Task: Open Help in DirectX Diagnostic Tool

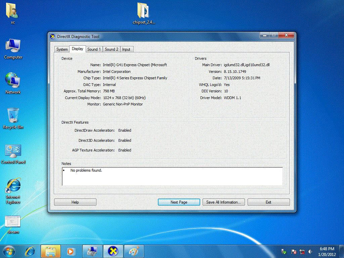Action: [75, 202]
